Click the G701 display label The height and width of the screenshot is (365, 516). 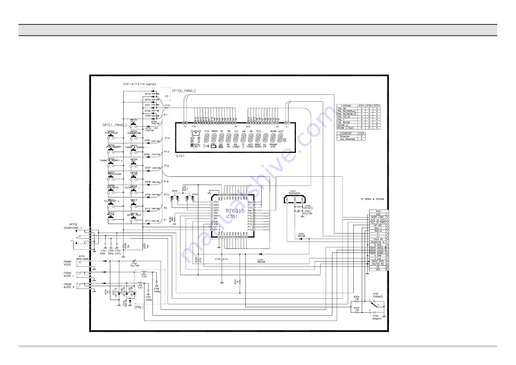pyautogui.click(x=180, y=156)
